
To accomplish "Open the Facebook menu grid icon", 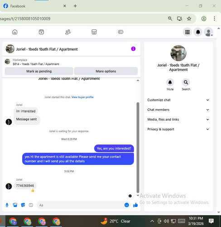I will click(x=187, y=32).
